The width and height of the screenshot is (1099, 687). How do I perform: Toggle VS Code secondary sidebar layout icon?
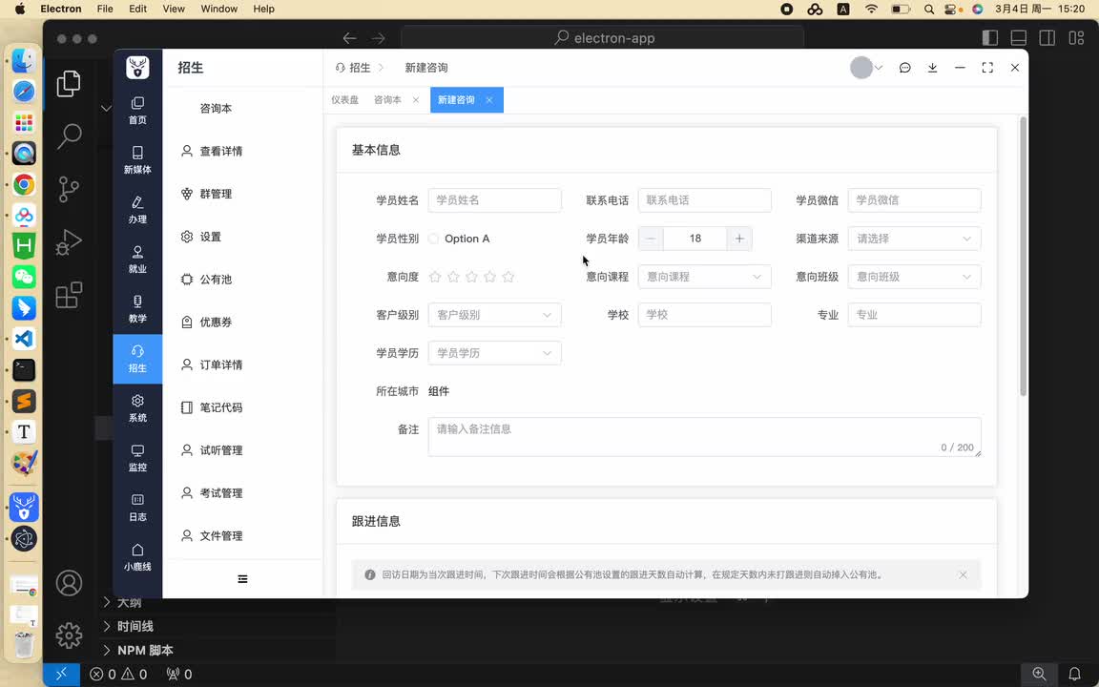coord(1047,38)
